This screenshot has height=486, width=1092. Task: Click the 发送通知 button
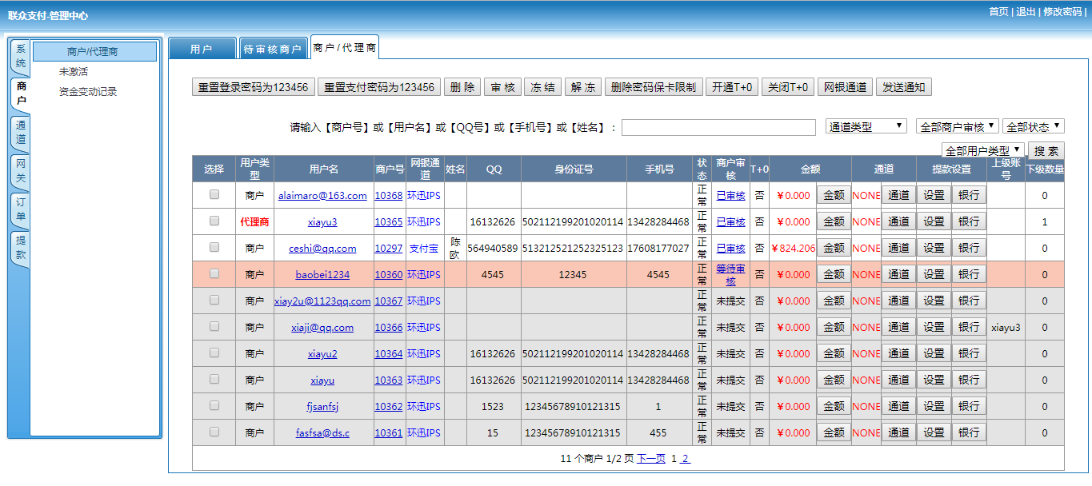(x=904, y=87)
